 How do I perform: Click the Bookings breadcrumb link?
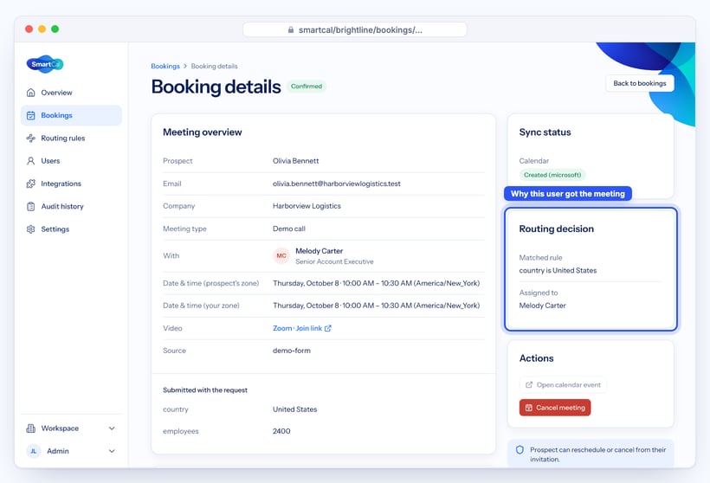coord(165,66)
